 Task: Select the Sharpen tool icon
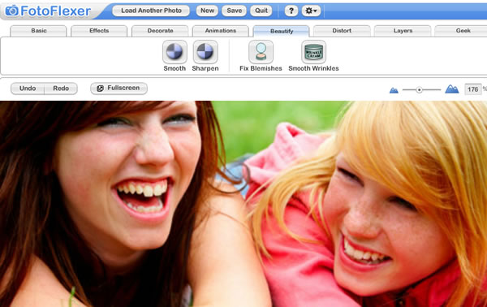click(205, 52)
